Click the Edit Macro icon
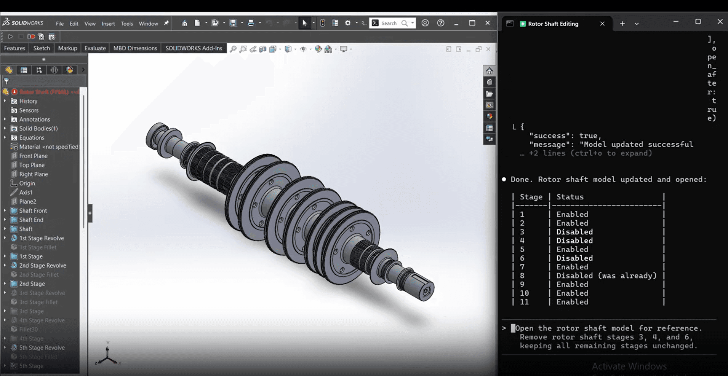728x376 pixels. click(52, 37)
